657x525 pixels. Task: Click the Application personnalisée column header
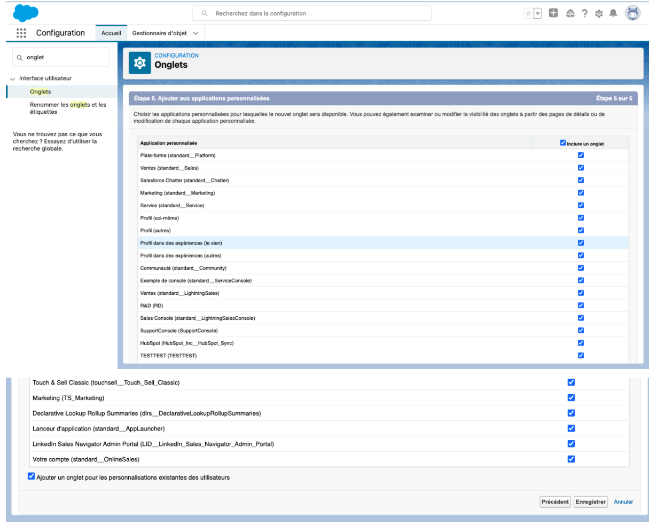169,143
